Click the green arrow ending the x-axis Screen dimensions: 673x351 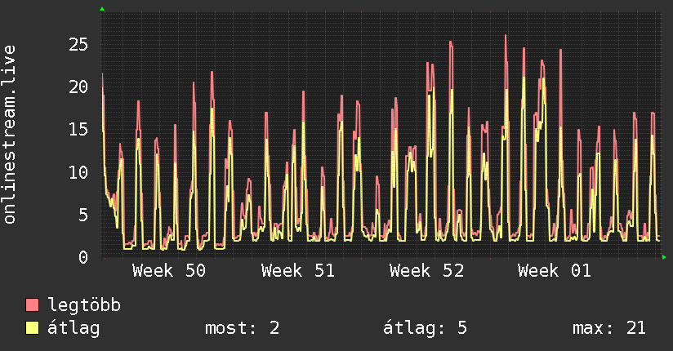tap(664, 257)
